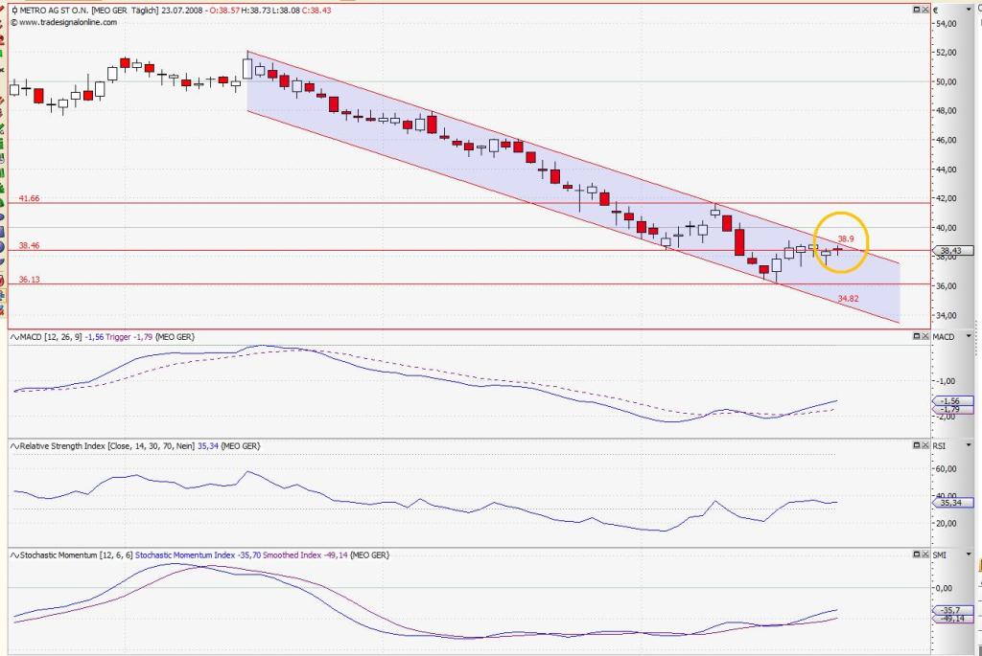Click the Smoothed Index -49,14 legend text
The height and width of the screenshot is (656, 982).
click(x=305, y=554)
